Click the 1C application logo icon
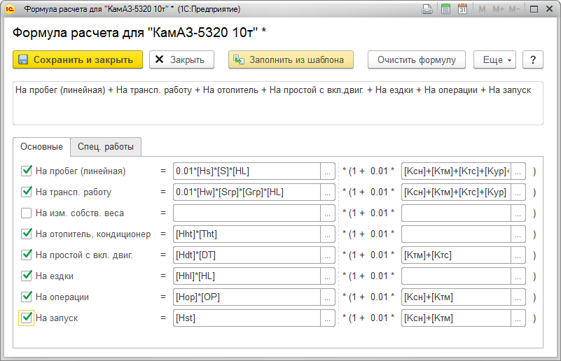The width and height of the screenshot is (561, 361). [x=10, y=9]
